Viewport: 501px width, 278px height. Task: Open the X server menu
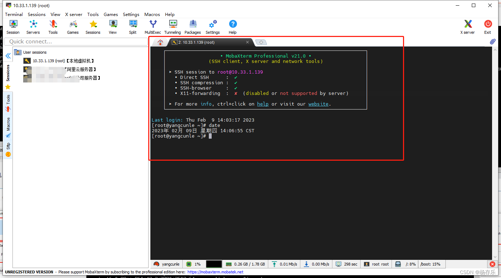74,15
